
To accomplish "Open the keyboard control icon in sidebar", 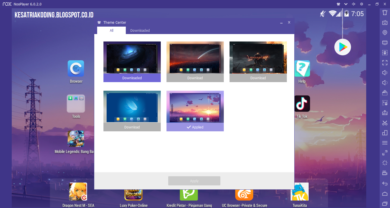I will [x=385, y=23].
